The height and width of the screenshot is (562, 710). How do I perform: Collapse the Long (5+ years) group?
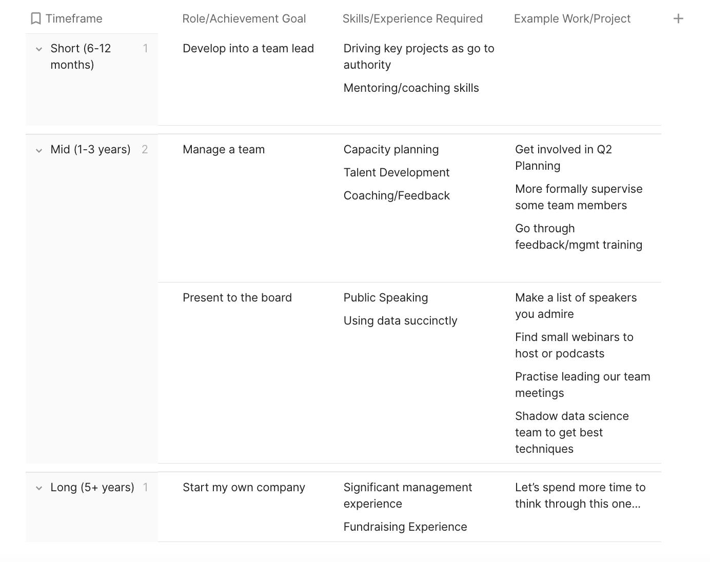[39, 488]
